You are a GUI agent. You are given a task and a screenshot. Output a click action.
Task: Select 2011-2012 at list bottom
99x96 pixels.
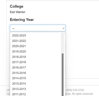(36, 94)
